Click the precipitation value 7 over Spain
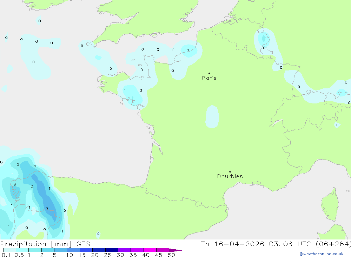The height and width of the screenshot is (257, 351). [x=47, y=209]
